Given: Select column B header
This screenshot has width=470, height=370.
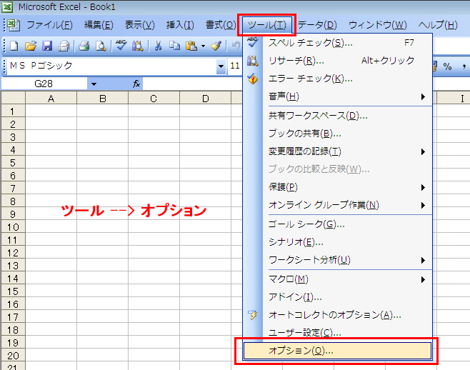Looking at the screenshot, I should click(x=103, y=99).
